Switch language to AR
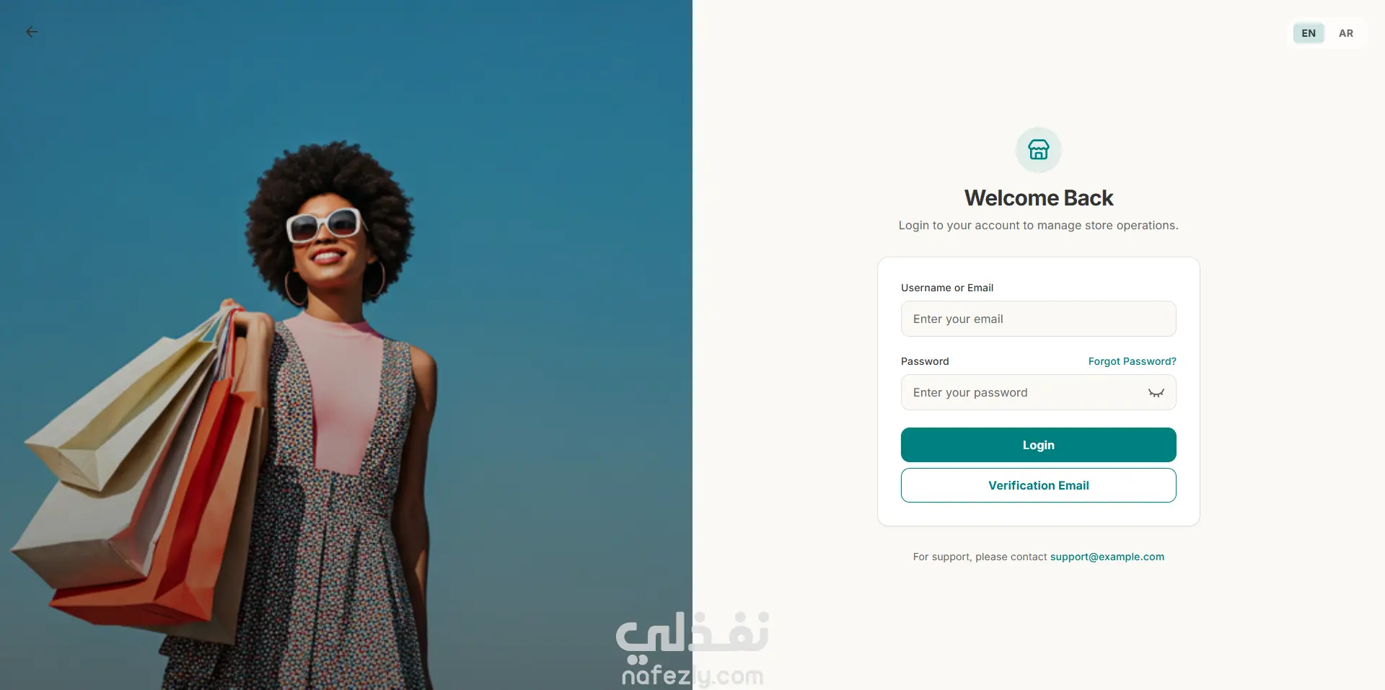Image resolution: width=1385 pixels, height=690 pixels. pyautogui.click(x=1345, y=33)
